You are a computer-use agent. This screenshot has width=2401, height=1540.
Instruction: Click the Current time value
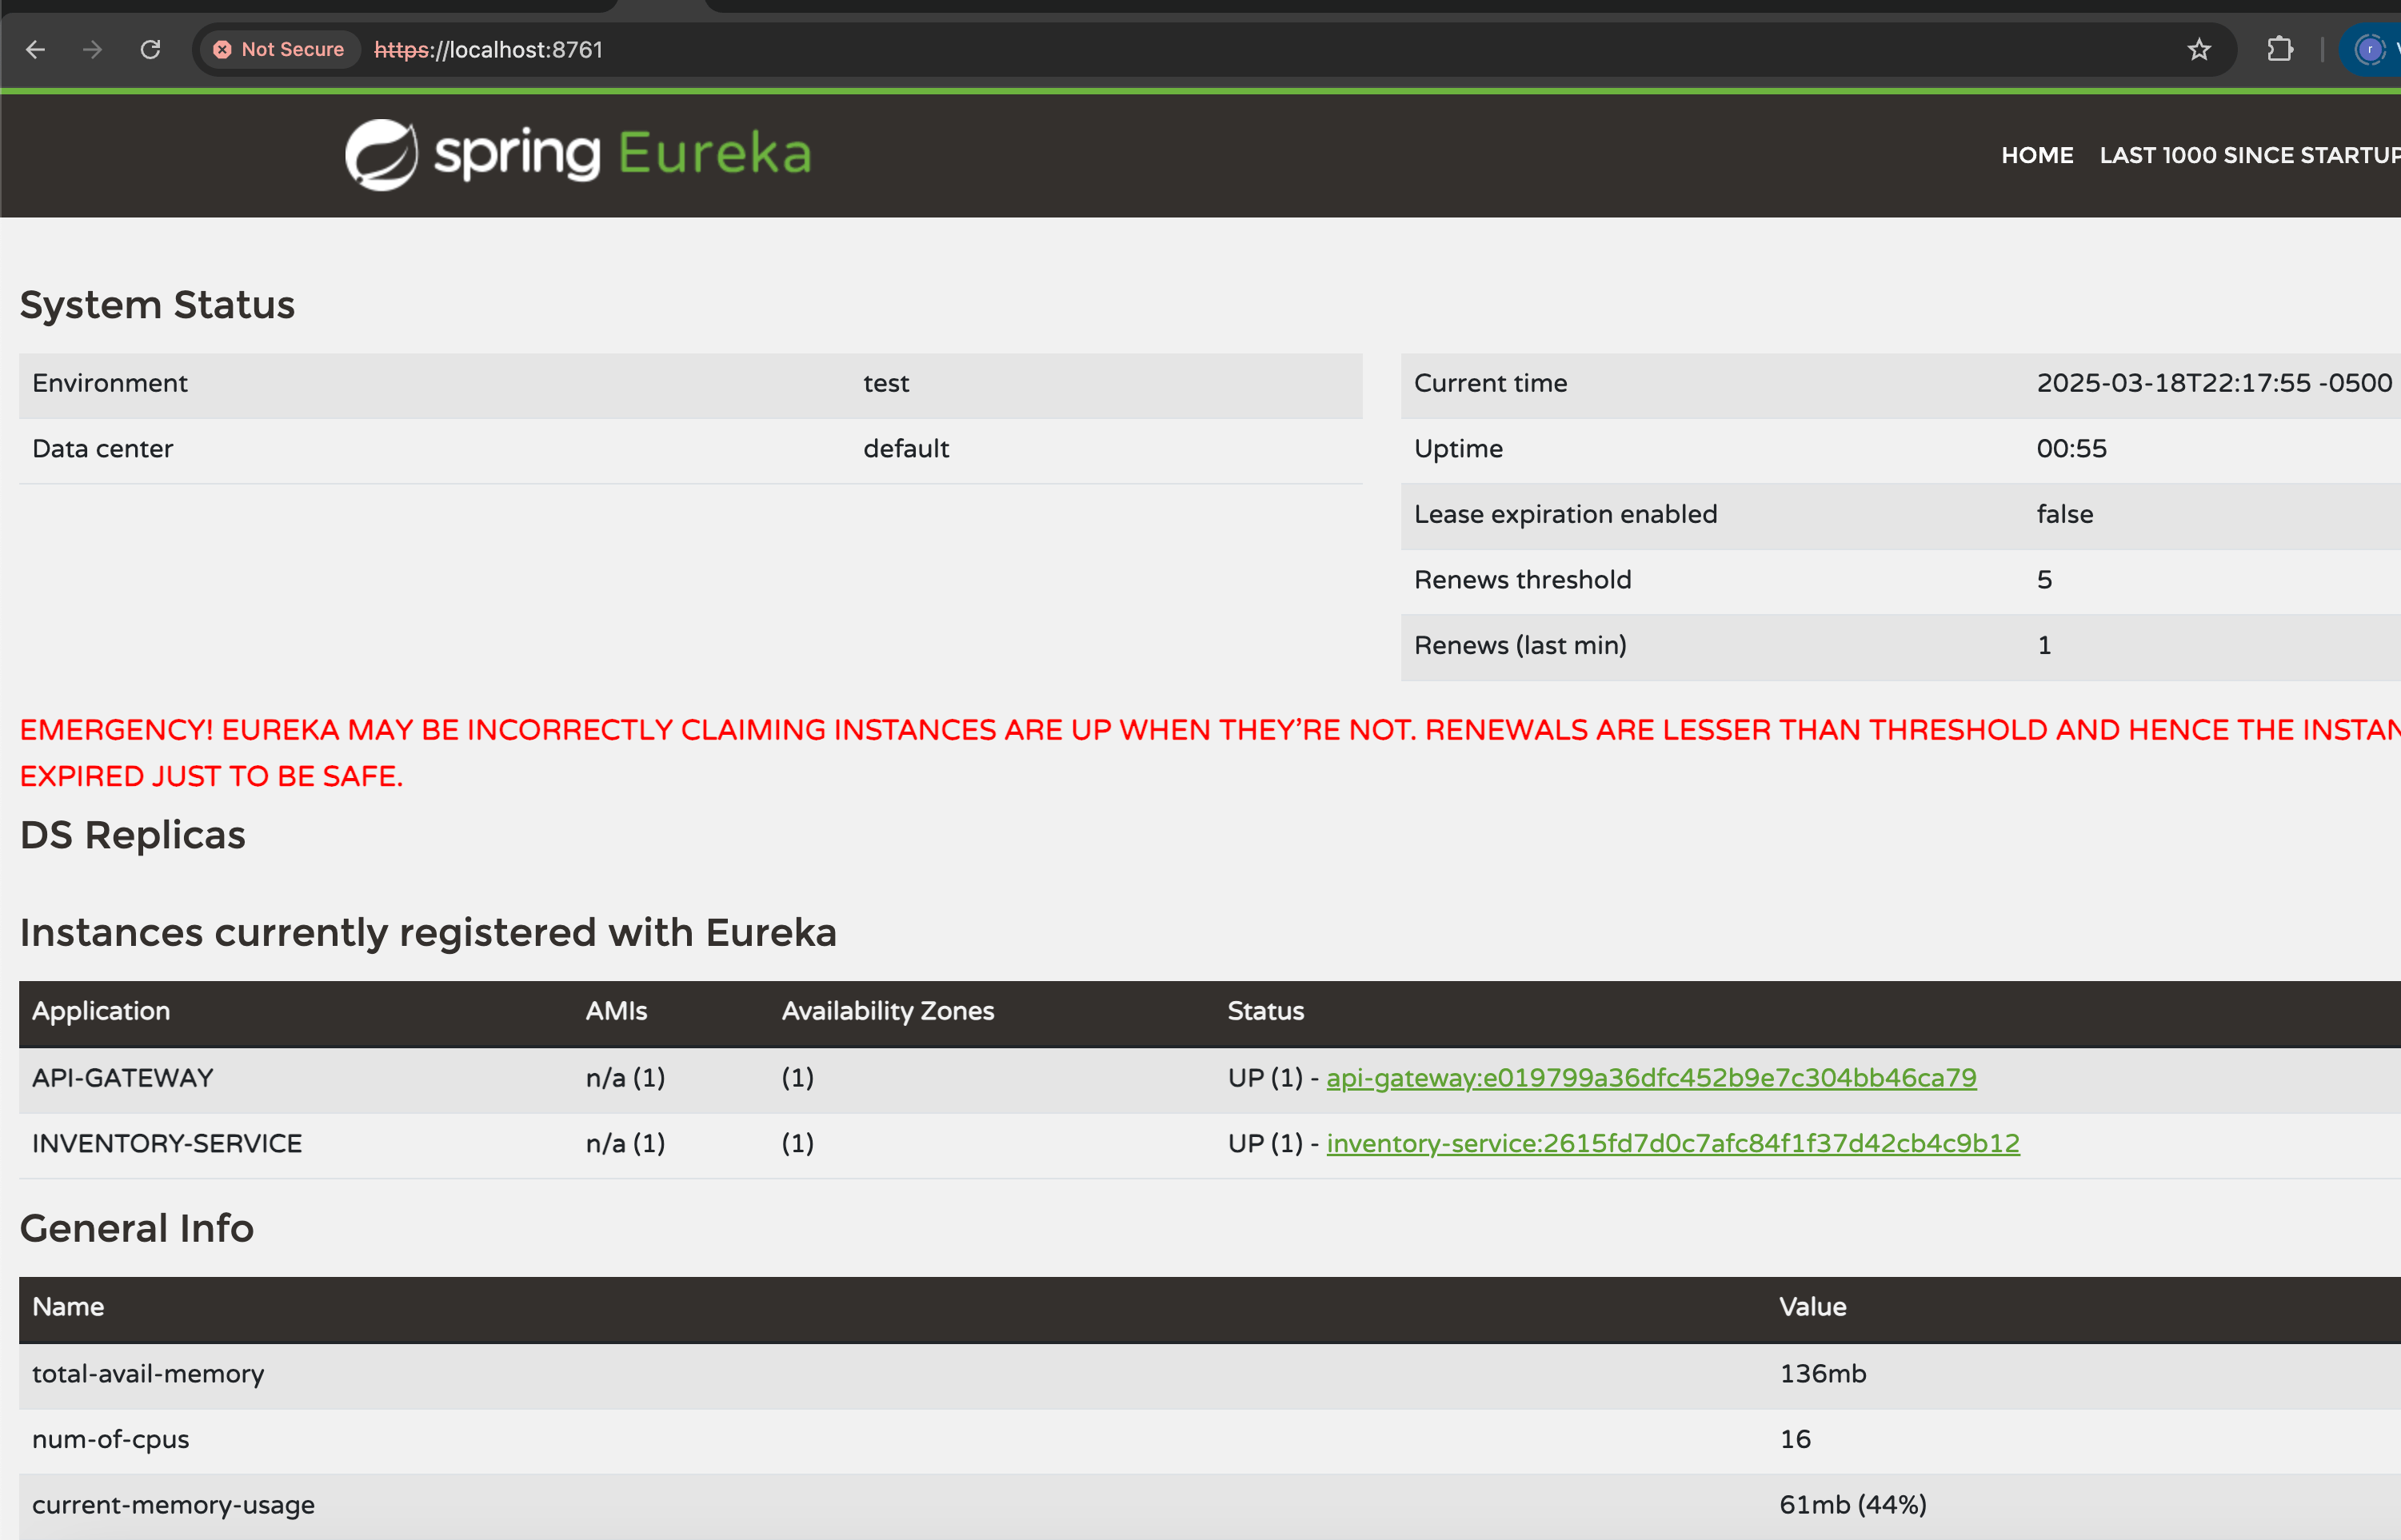[x=2214, y=383]
